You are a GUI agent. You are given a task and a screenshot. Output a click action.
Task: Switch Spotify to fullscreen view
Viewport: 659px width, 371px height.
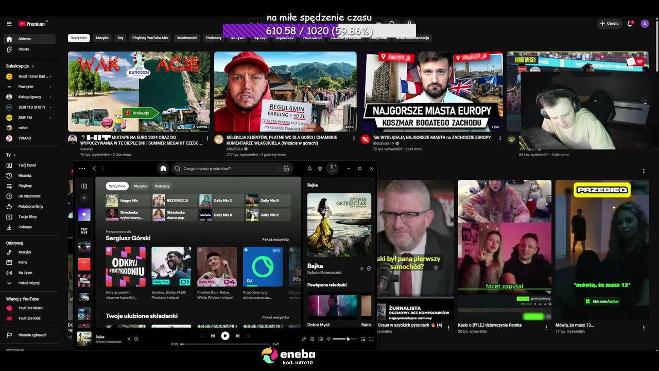pyautogui.click(x=371, y=339)
